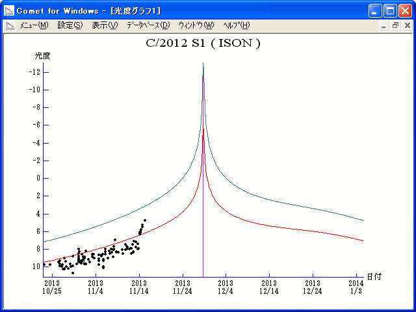Minimize the inner 光度グラフ1 document
The image size is (416, 312).
383,26
